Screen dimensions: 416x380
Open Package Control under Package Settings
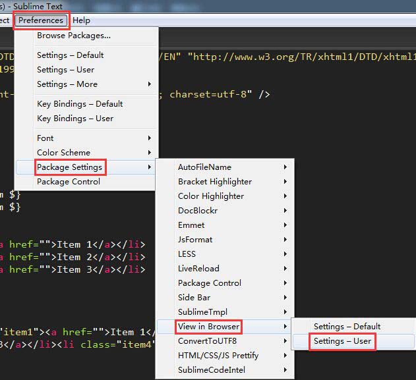coord(225,283)
